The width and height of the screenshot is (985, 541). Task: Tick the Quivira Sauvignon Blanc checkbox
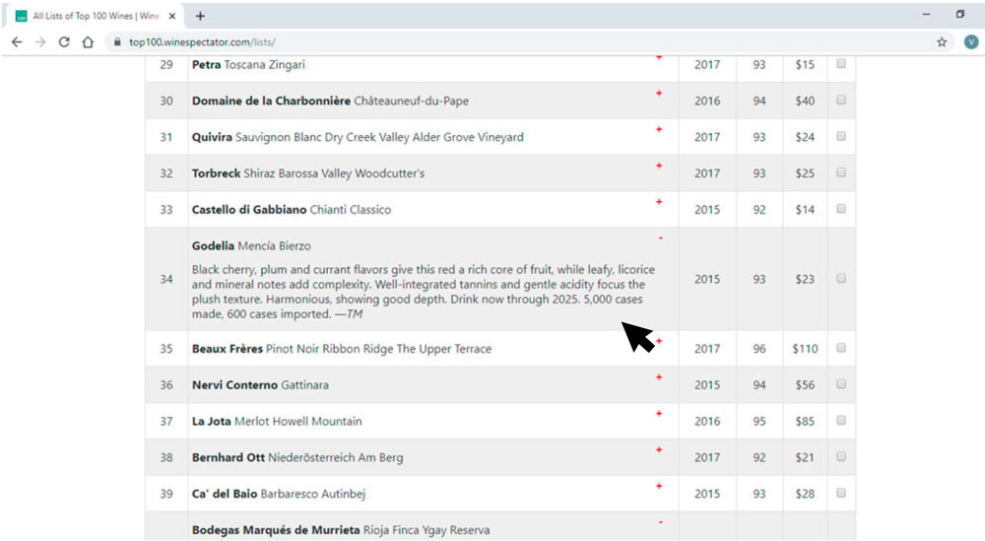pos(841,136)
